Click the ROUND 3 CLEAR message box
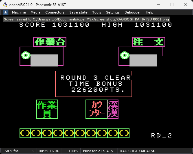Viewport: 193px width, 154px height. [x=94, y=84]
